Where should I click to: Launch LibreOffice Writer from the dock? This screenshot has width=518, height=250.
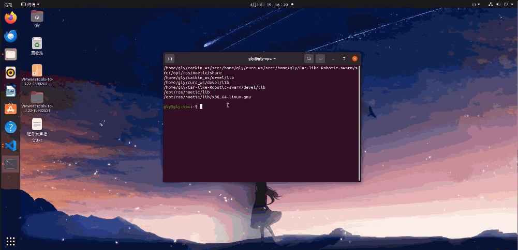[10, 91]
